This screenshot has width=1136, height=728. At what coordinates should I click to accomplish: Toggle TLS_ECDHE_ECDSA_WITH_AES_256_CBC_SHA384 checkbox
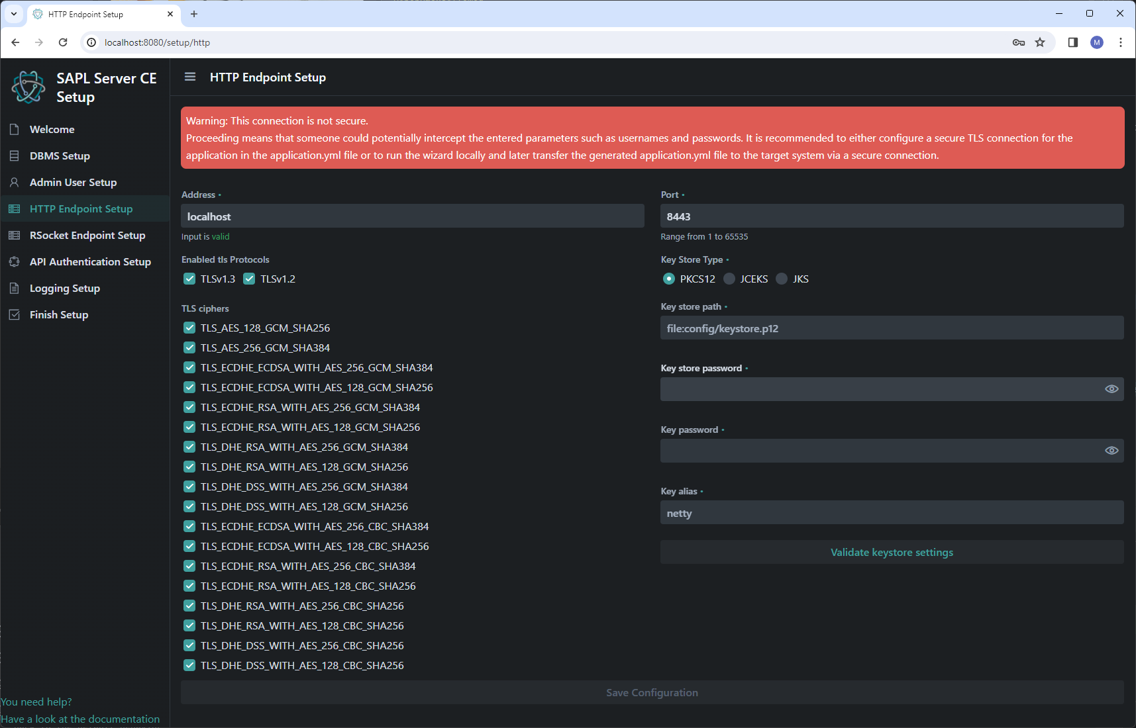point(189,526)
